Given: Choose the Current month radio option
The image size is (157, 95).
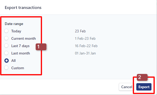Looking at the screenshot, I should (x=6, y=38).
